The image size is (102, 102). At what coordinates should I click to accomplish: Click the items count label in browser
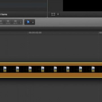point(4,14)
